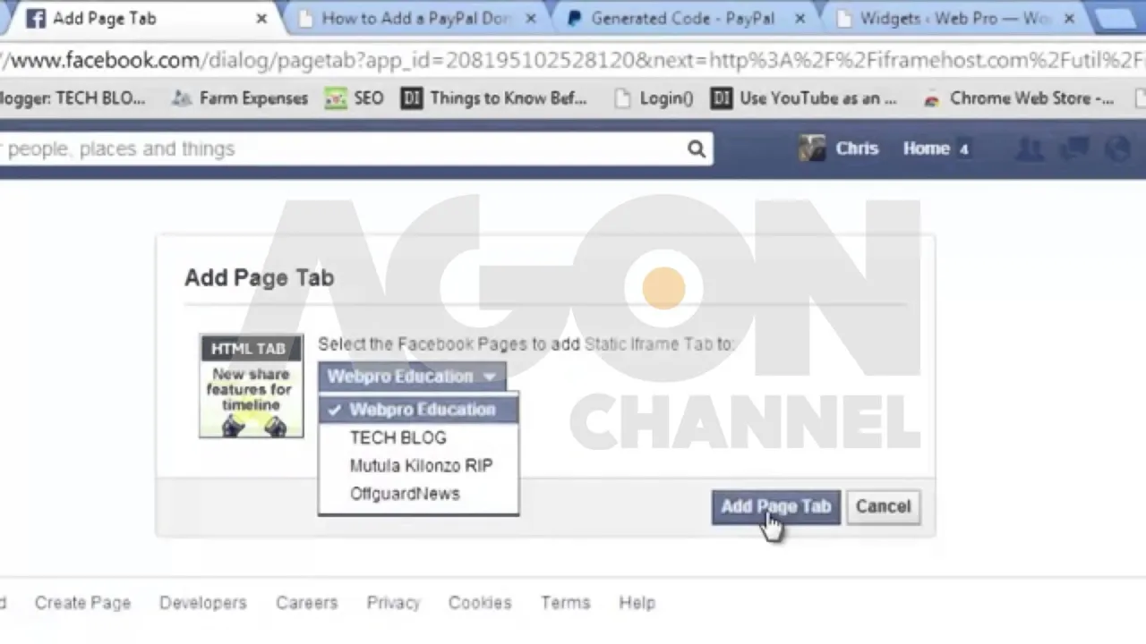Click the Facebook favicon on first tab
Image resolution: width=1146 pixels, height=644 pixels.
click(35, 18)
